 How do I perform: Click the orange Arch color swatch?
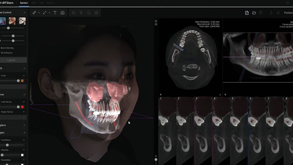click(x=22, y=81)
